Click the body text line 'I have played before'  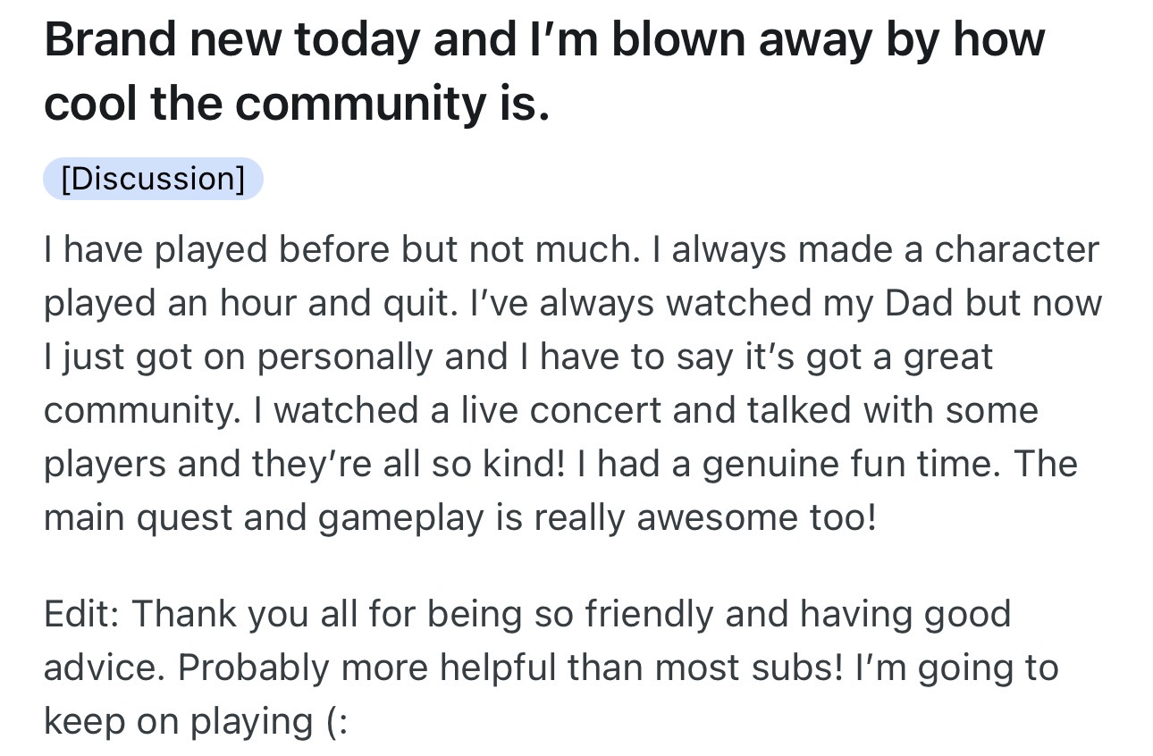[x=571, y=249]
